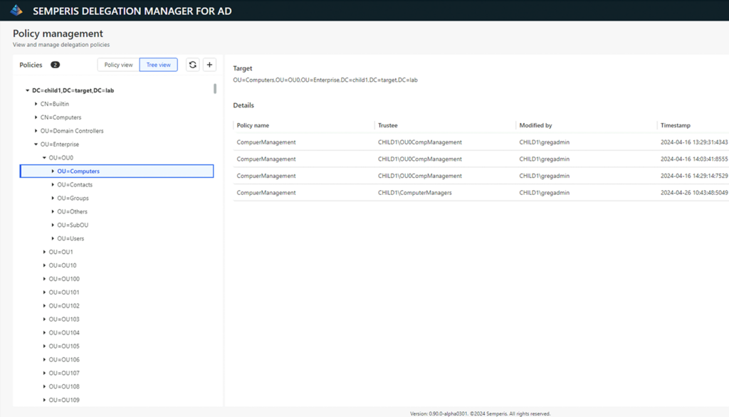The image size is (729, 417).
Task: Add a new policy with plus button
Action: (210, 65)
